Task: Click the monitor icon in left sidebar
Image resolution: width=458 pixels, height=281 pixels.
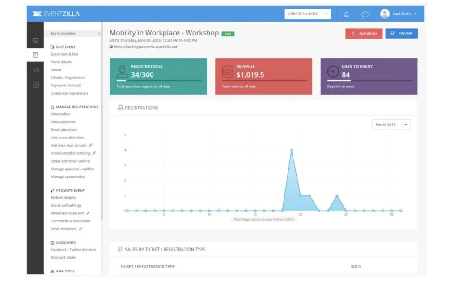Action: 35,40
